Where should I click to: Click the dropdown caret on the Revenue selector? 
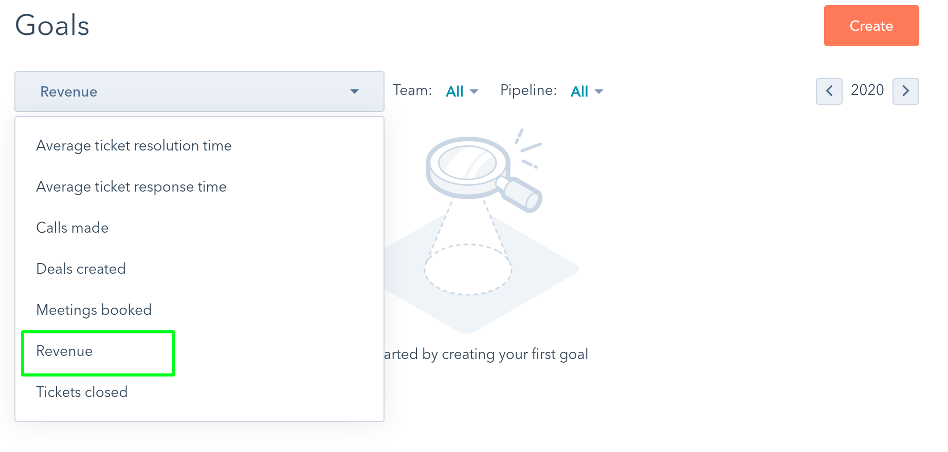(354, 91)
